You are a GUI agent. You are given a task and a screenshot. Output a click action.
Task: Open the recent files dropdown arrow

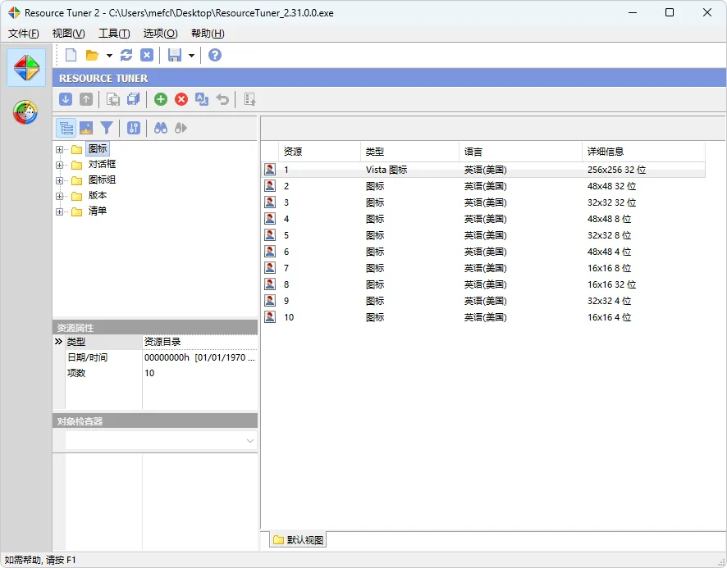coord(109,56)
